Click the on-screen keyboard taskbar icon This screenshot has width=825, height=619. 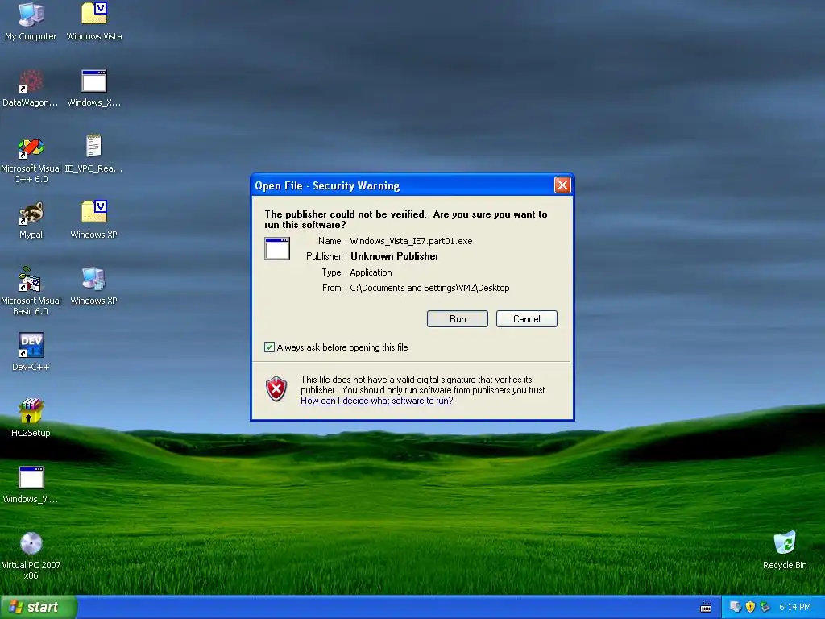[x=706, y=608]
